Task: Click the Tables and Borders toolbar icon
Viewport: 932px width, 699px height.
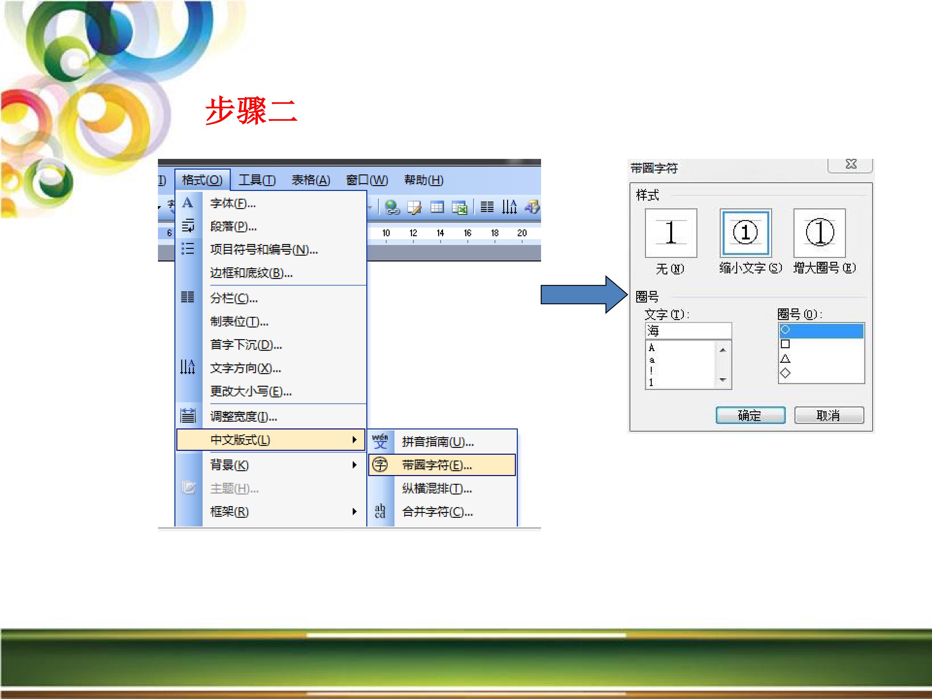Action: [415, 207]
